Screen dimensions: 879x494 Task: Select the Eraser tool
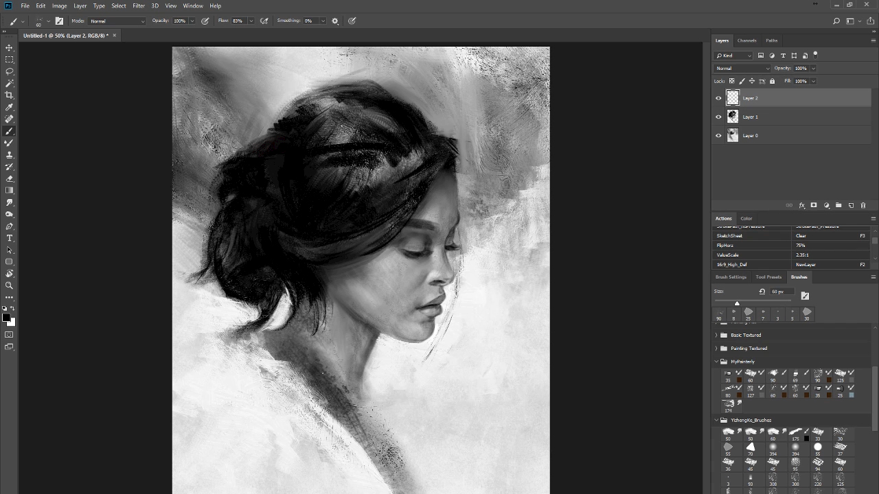(x=10, y=178)
